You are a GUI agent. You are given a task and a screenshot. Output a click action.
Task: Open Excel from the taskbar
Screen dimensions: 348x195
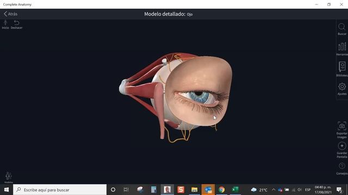(235, 190)
